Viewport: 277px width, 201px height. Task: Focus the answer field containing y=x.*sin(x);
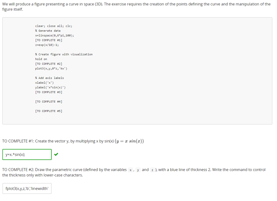(27, 155)
